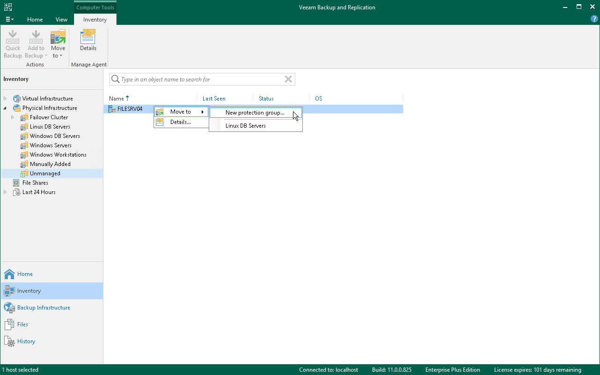The width and height of the screenshot is (600, 375).
Task: Click the Last 24 Hours gear icon
Action: [x=17, y=192]
